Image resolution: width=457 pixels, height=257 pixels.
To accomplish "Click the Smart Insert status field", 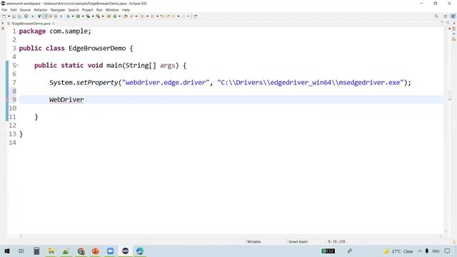I will [x=298, y=242].
